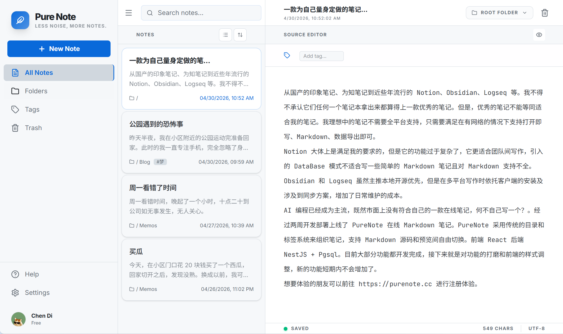This screenshot has height=334, width=563.
Task: Open the notes sort order icon
Action: click(x=240, y=35)
